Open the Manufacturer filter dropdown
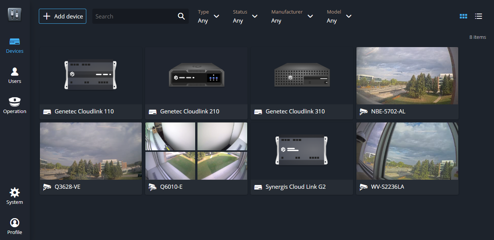 pos(292,17)
